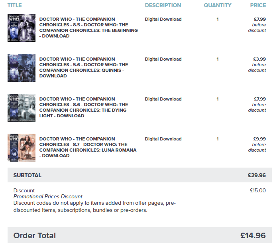Screen dimensions: 277x251
Task: Click the TITLE column header
Action: tap(15, 5)
